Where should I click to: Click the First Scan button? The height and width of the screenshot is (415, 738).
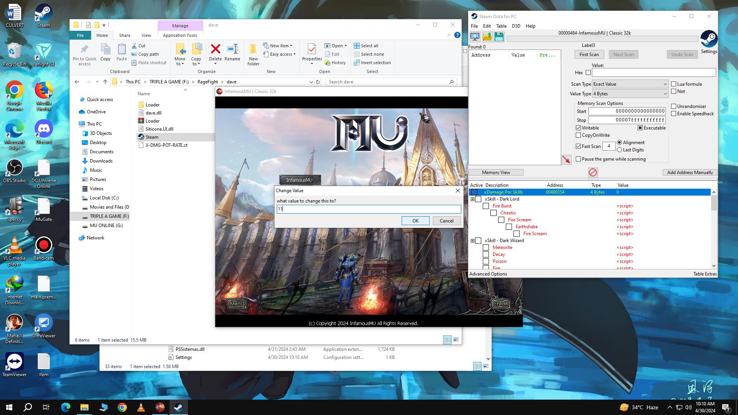coord(589,55)
